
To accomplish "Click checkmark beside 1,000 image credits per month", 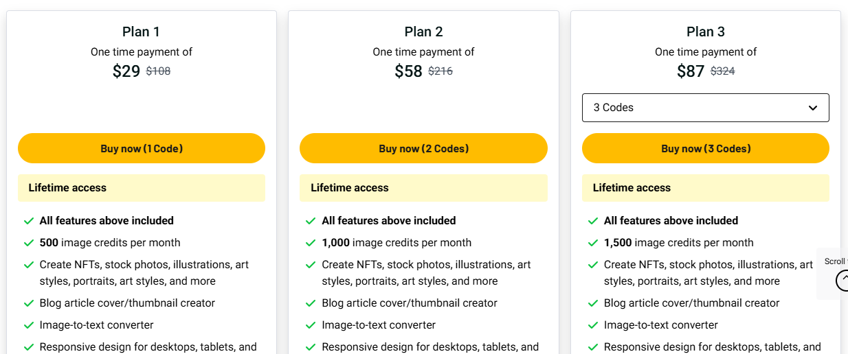I will 311,243.
